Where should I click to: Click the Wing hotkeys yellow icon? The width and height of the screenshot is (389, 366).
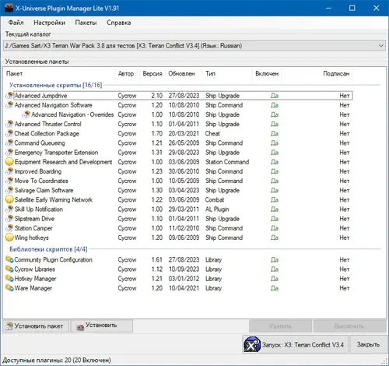click(x=9, y=238)
